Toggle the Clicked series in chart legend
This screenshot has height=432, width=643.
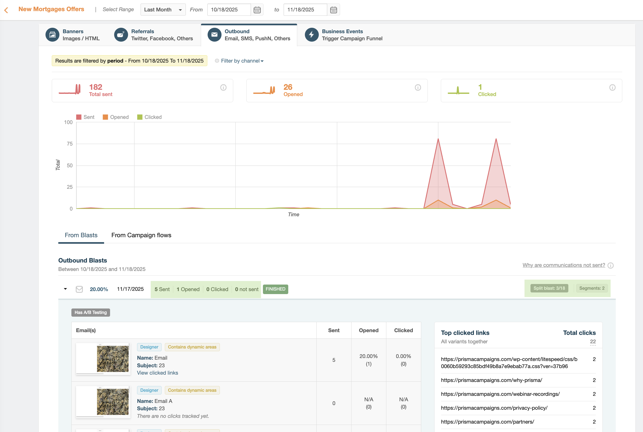click(150, 117)
